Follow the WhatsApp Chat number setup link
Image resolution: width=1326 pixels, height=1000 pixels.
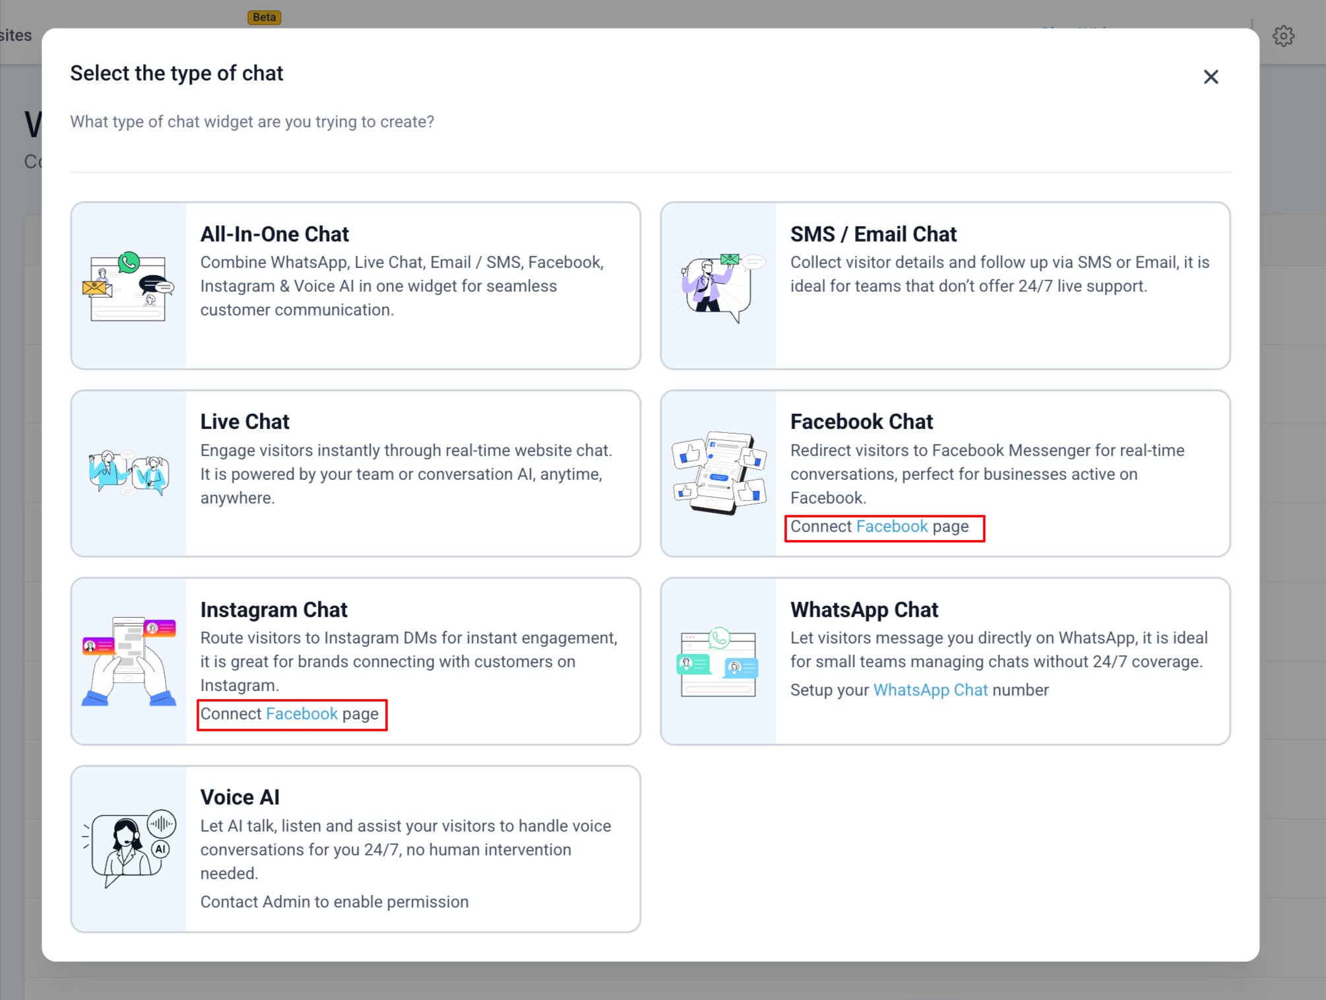click(930, 690)
